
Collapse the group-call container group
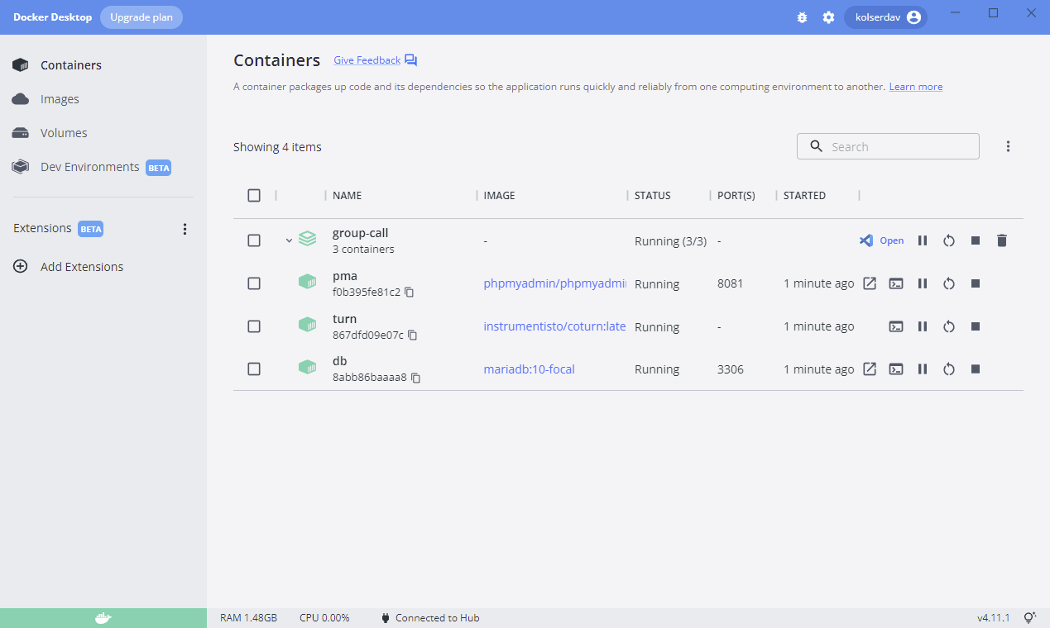pyautogui.click(x=289, y=240)
